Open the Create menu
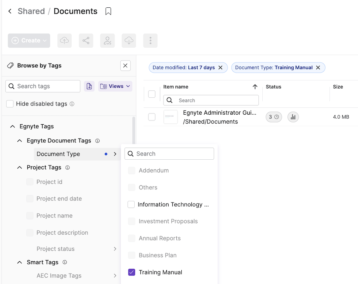358x284 pixels. click(29, 40)
